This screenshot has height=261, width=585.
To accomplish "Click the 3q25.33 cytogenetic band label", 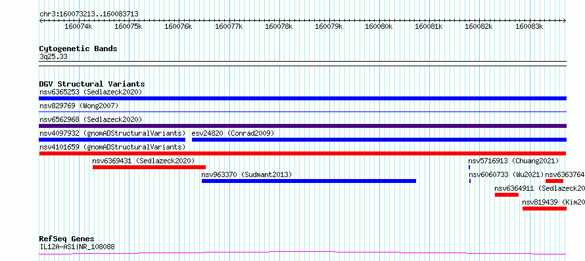I will (x=54, y=57).
